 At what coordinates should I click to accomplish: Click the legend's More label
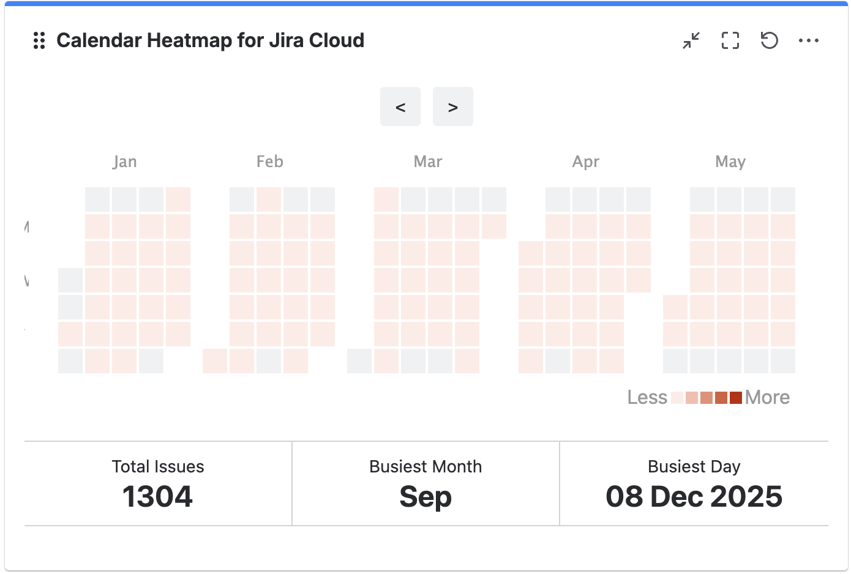[x=767, y=398]
